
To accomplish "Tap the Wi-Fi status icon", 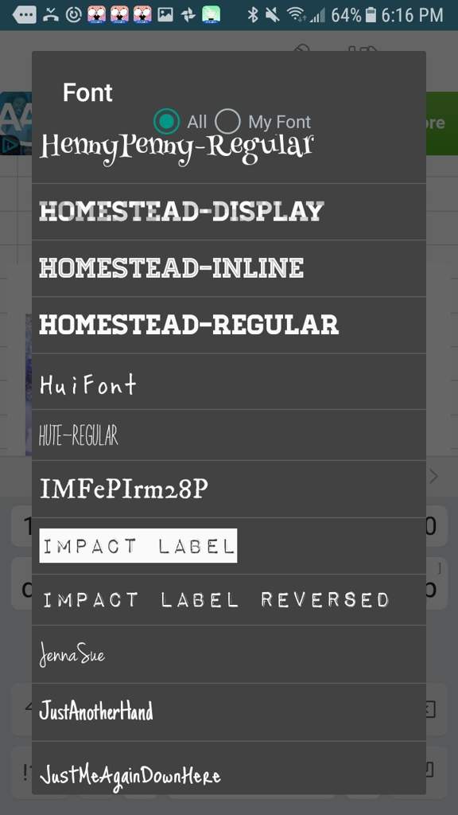I will 296,14.
